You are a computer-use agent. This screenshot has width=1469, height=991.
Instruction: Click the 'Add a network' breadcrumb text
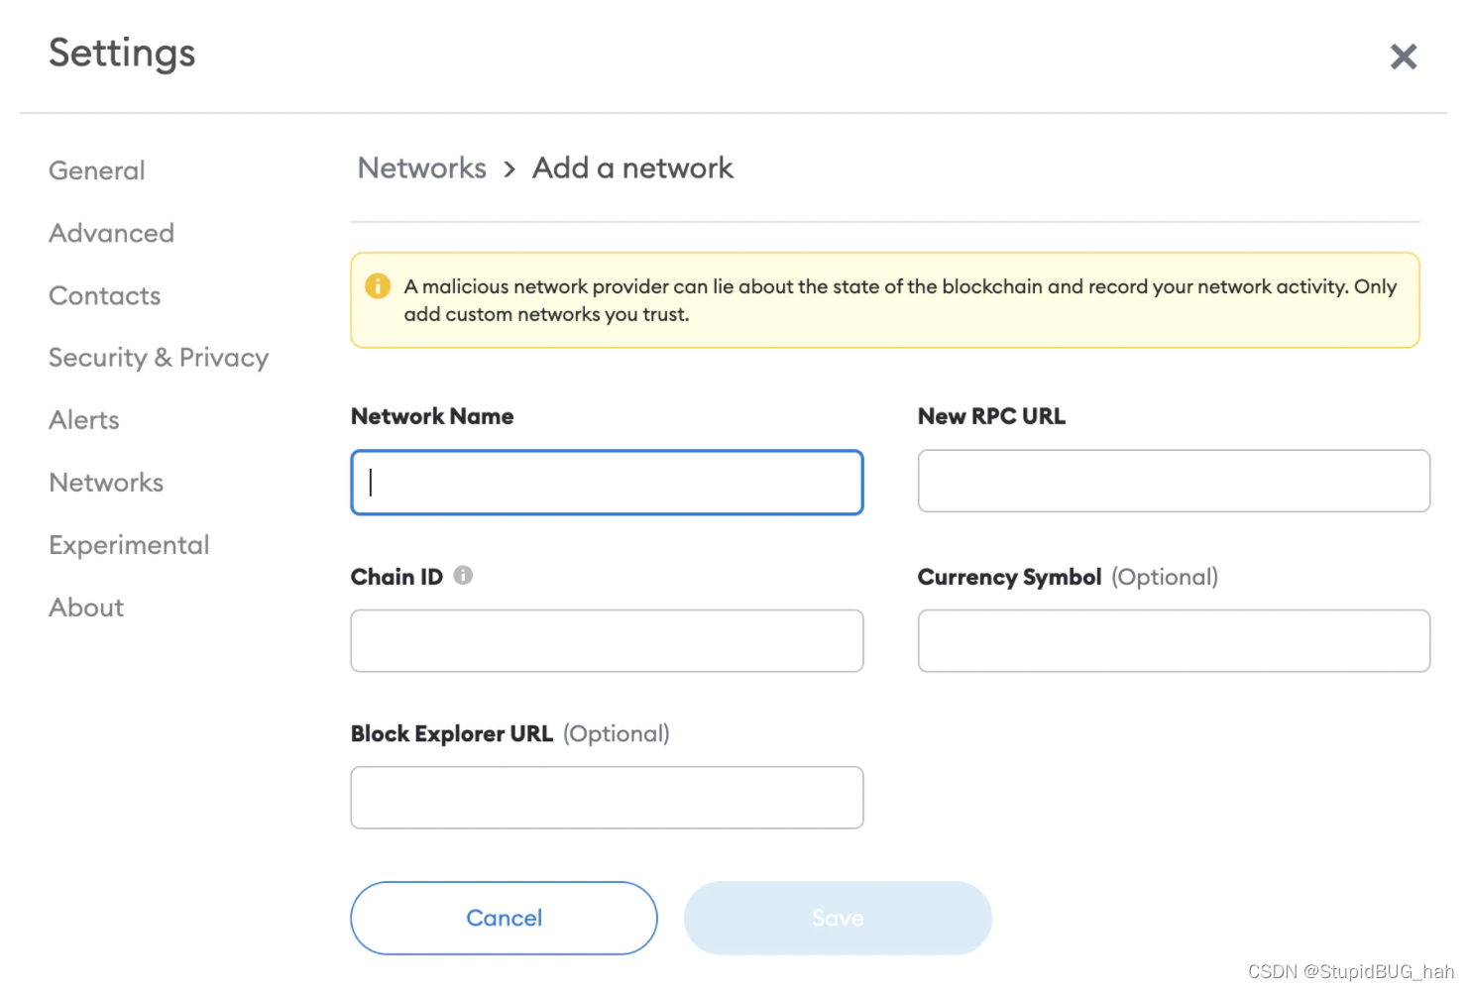(x=632, y=167)
